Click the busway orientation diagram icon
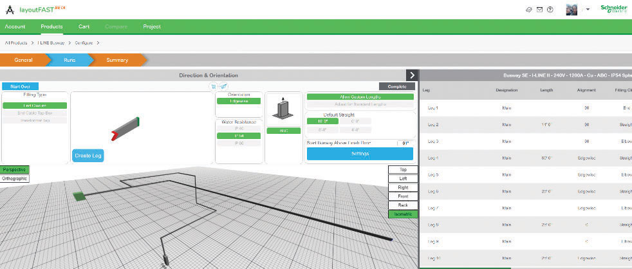632x269 pixels. tap(284, 109)
